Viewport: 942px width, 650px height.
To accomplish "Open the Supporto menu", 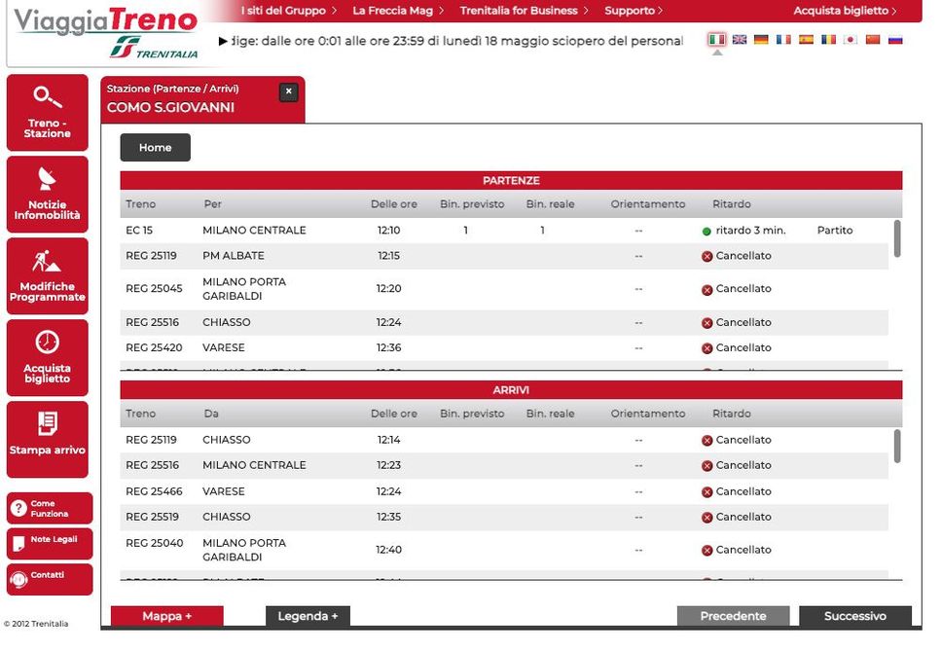I will pos(634,11).
